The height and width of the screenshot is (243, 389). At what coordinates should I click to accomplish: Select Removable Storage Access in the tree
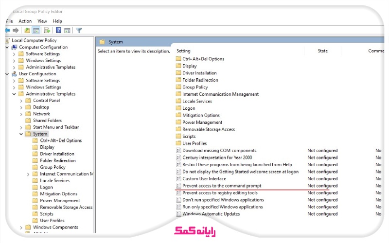66,208
